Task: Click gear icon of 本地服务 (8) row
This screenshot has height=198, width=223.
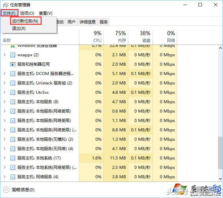Action: (13, 102)
